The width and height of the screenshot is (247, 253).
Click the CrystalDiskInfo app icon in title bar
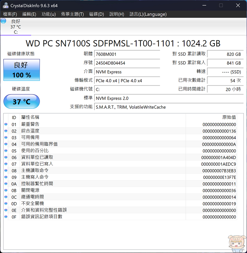click(x=5, y=5)
